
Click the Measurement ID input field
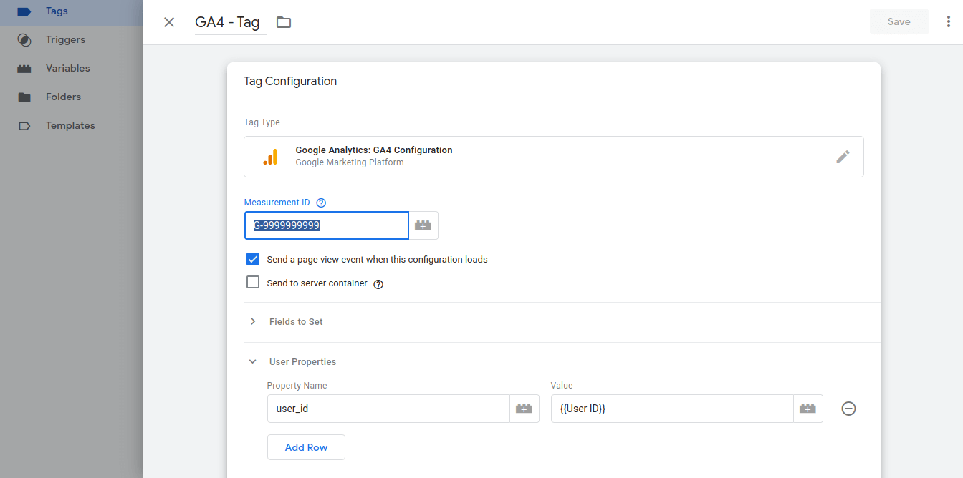click(x=327, y=225)
